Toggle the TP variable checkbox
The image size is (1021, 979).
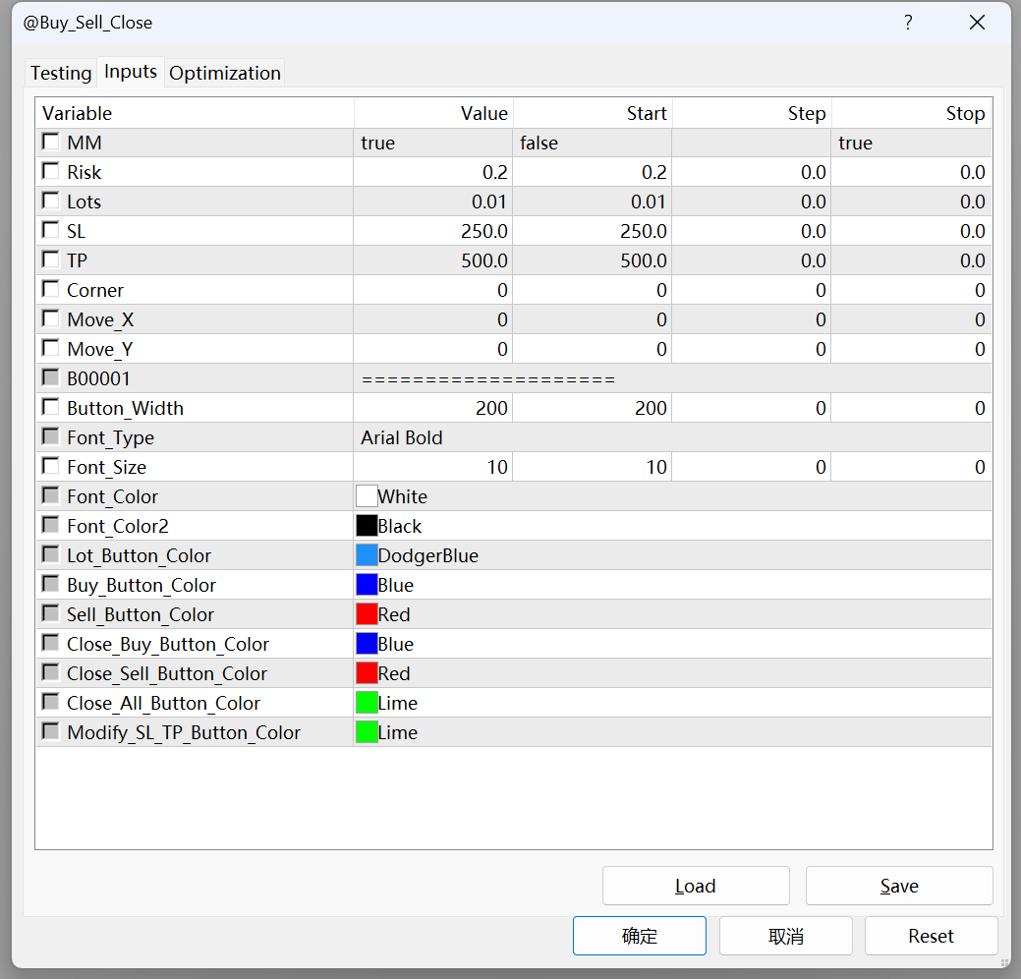point(50,260)
